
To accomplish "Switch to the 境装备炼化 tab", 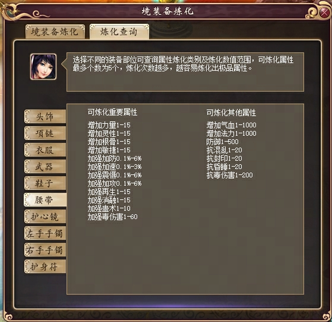I will [x=55, y=32].
